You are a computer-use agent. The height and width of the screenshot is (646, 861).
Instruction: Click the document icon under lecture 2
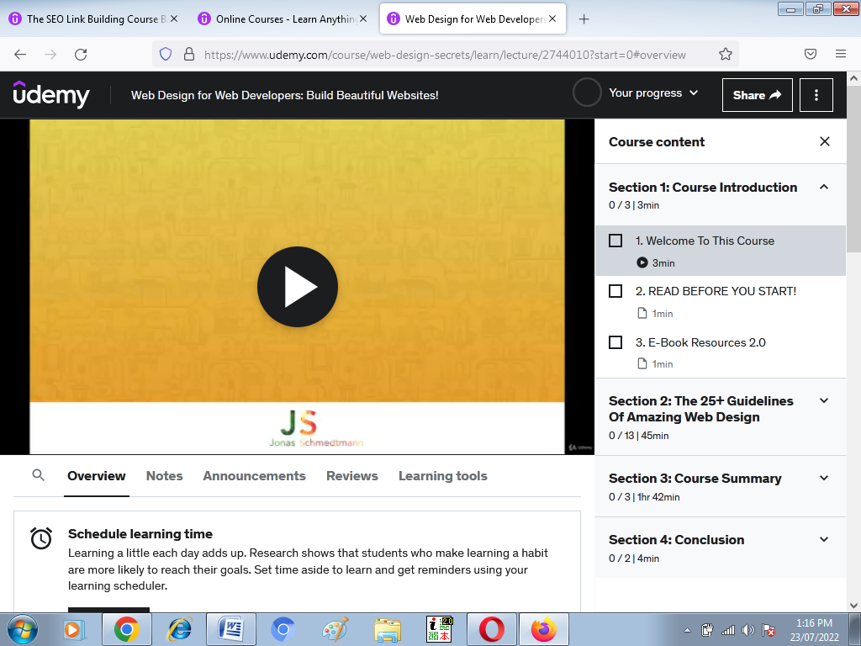point(642,313)
